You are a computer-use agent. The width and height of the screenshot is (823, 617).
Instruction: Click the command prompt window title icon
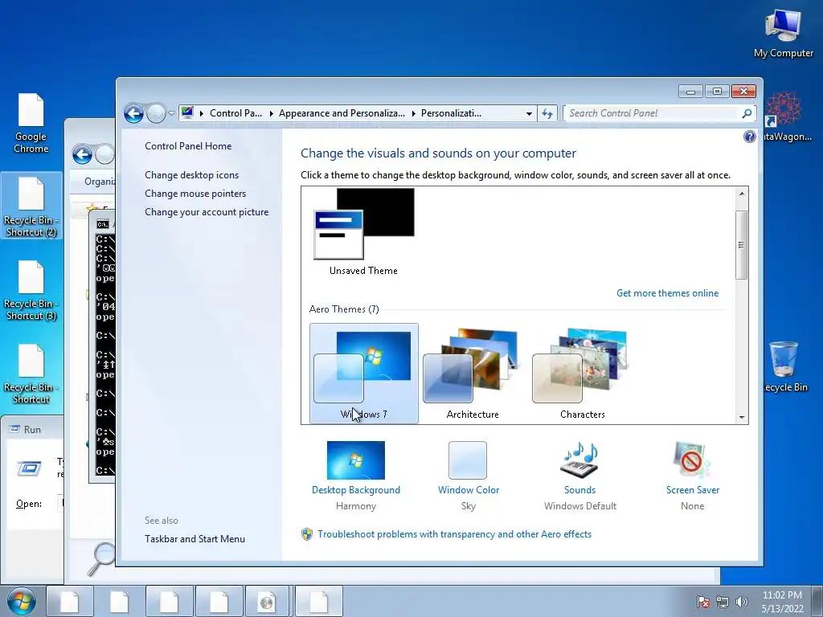pos(102,224)
